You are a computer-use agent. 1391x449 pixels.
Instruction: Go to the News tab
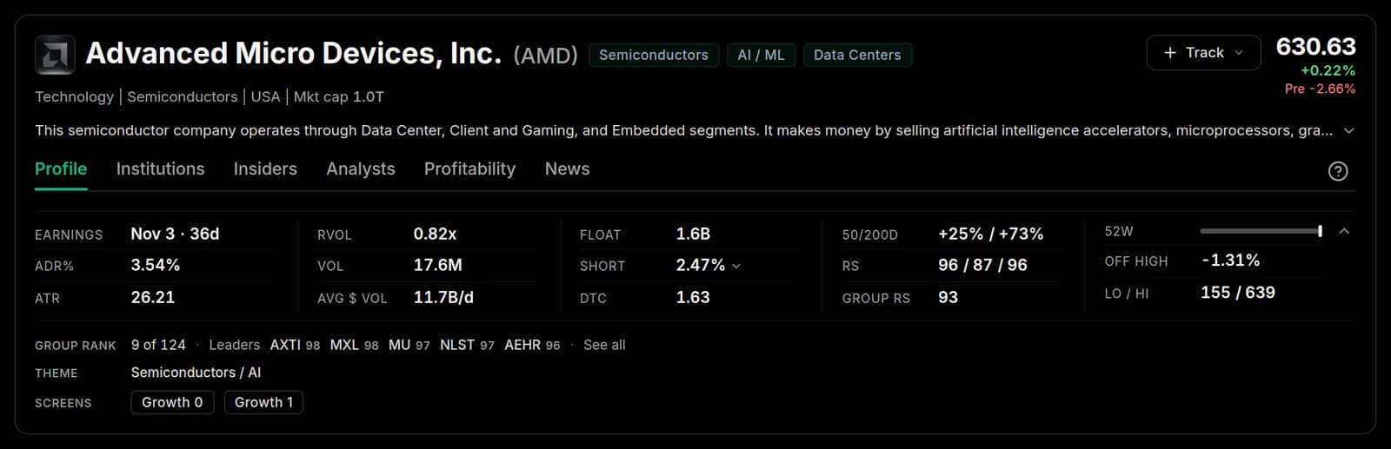click(567, 169)
